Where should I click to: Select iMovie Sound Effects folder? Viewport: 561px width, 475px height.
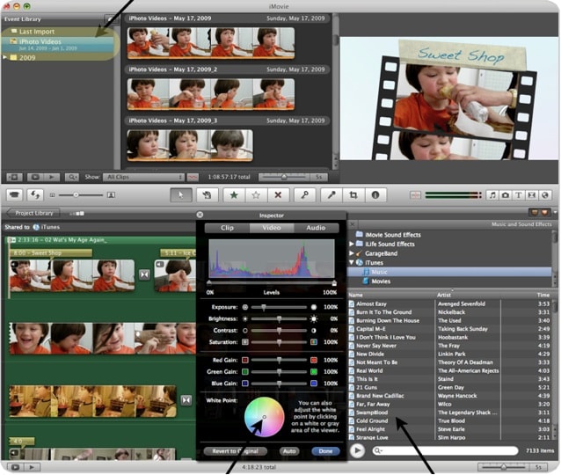392,235
